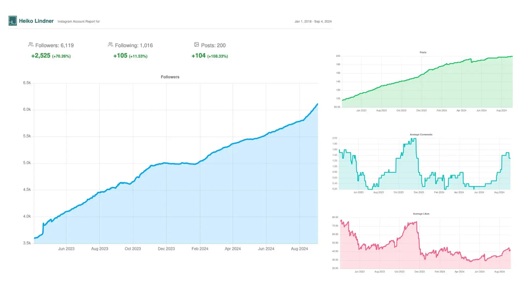Click the Posts chart title
This screenshot has width=527, height=296.
[423, 52]
